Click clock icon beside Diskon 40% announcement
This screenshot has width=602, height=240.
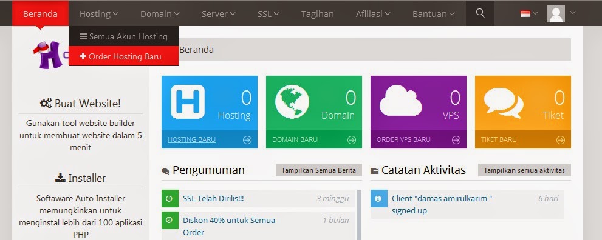(x=169, y=221)
